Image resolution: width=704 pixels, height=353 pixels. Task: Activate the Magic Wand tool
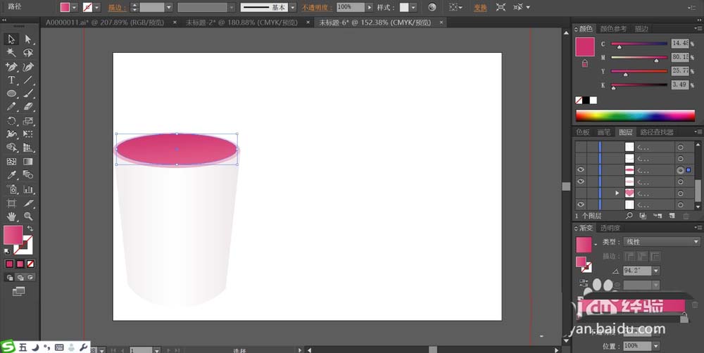(x=11, y=53)
